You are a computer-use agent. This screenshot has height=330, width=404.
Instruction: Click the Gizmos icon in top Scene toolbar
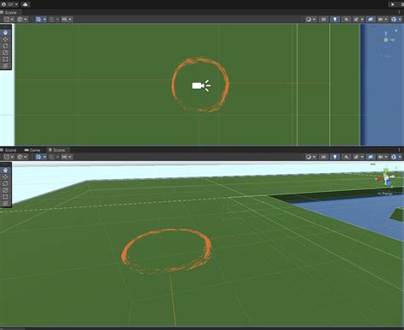click(394, 20)
